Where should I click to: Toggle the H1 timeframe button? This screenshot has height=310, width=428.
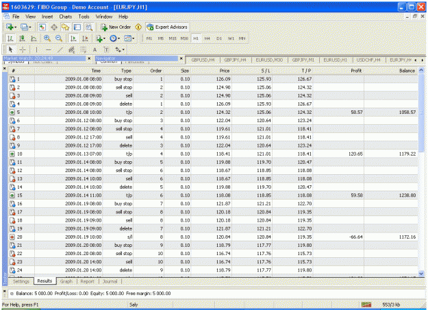tap(196, 38)
